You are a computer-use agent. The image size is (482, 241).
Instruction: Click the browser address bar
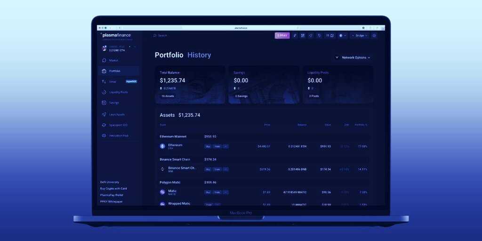(241, 28)
